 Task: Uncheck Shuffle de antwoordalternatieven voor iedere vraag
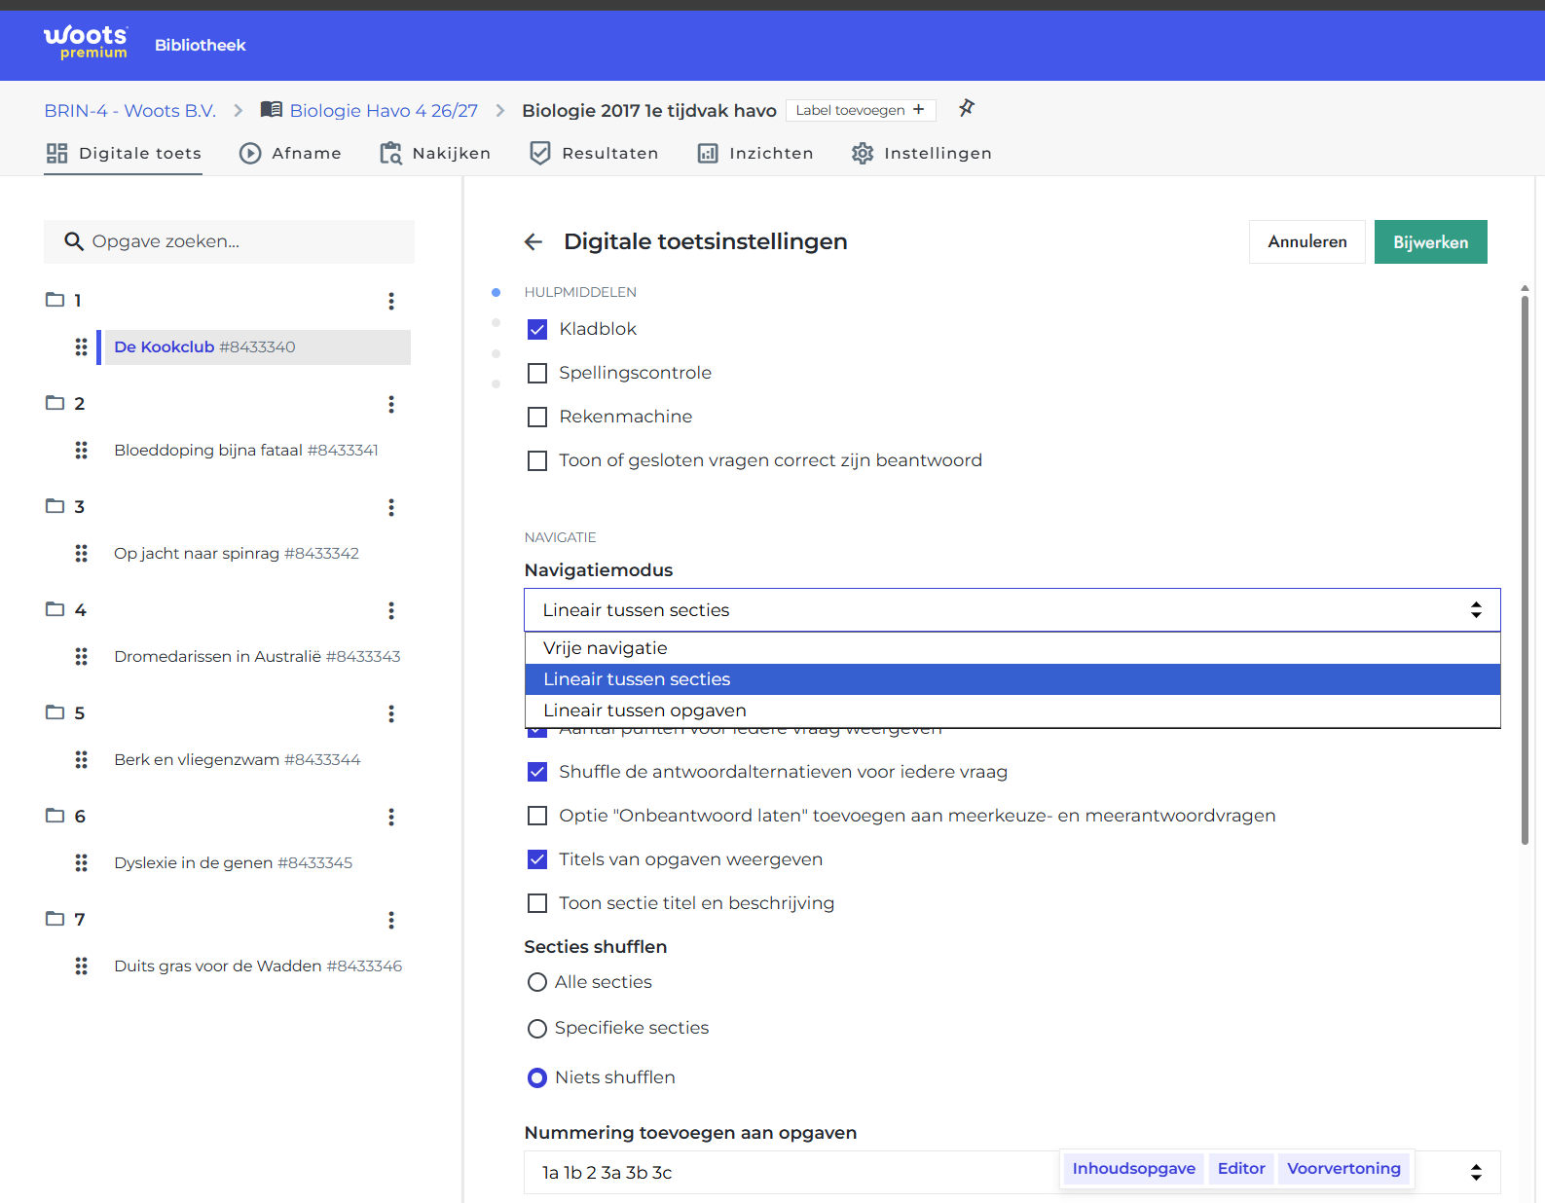[x=537, y=772]
